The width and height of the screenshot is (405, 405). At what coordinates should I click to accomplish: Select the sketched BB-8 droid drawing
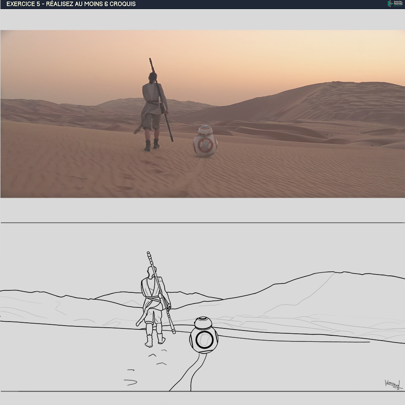(x=204, y=336)
